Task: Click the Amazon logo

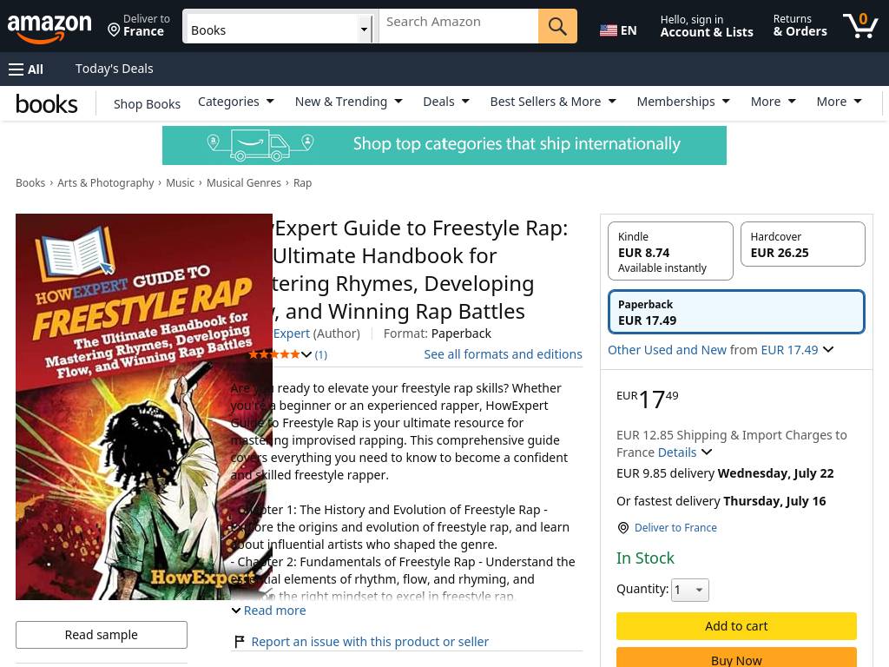Action: (49, 29)
